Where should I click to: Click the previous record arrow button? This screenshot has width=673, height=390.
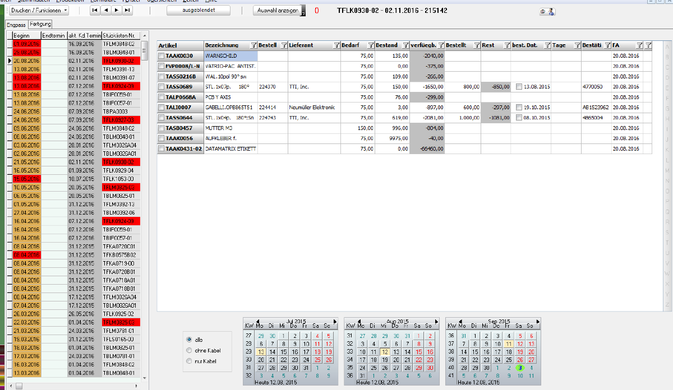coord(107,11)
